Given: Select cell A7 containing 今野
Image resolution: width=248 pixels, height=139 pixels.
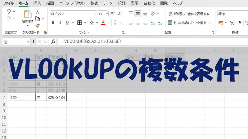Looking at the screenshot, I should click(x=22, y=97).
